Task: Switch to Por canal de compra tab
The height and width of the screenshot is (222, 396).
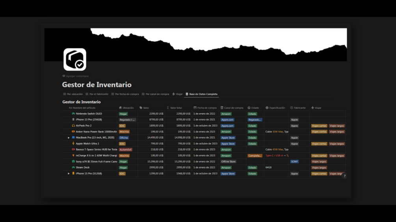Action: coord(155,94)
